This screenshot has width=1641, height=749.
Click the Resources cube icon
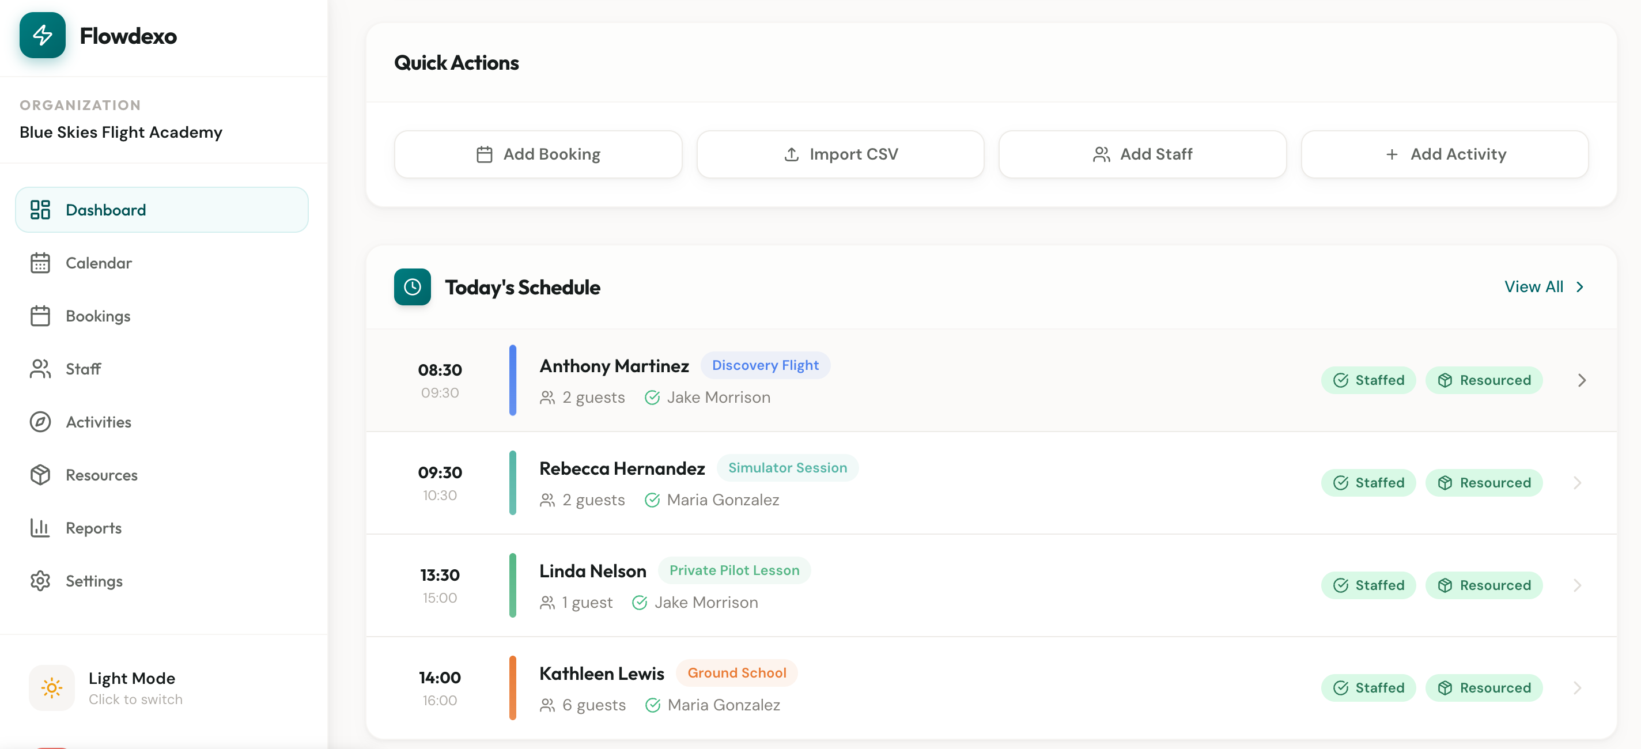40,475
